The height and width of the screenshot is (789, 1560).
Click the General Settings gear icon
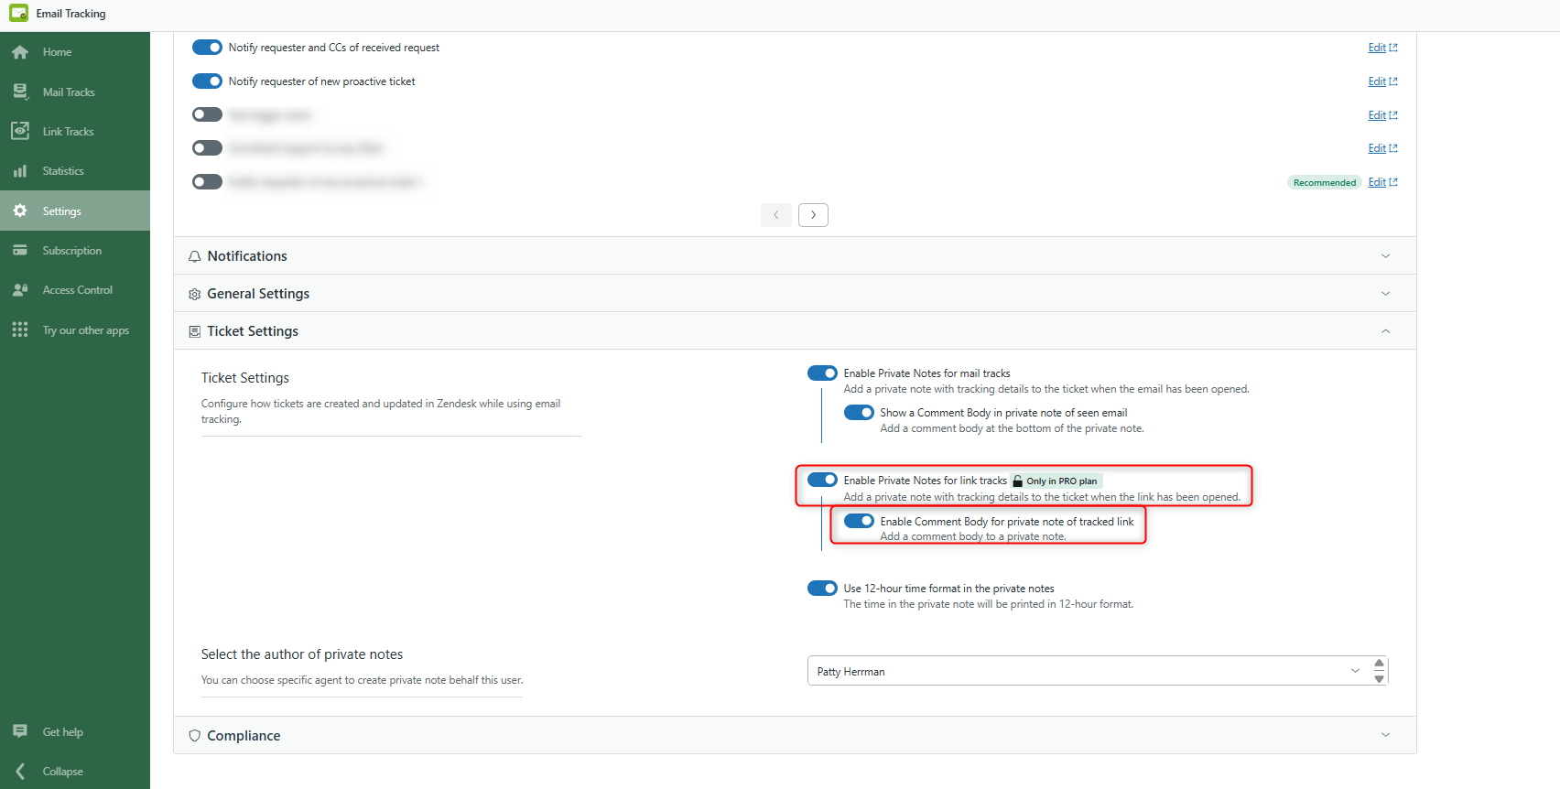[x=195, y=294]
